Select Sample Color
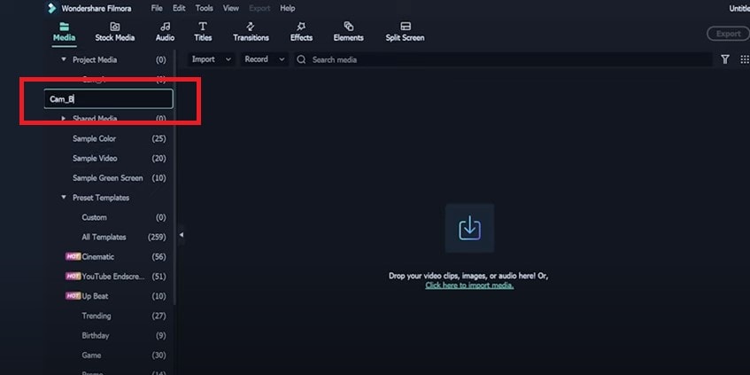Viewport: 750px width, 375px height. (94, 138)
